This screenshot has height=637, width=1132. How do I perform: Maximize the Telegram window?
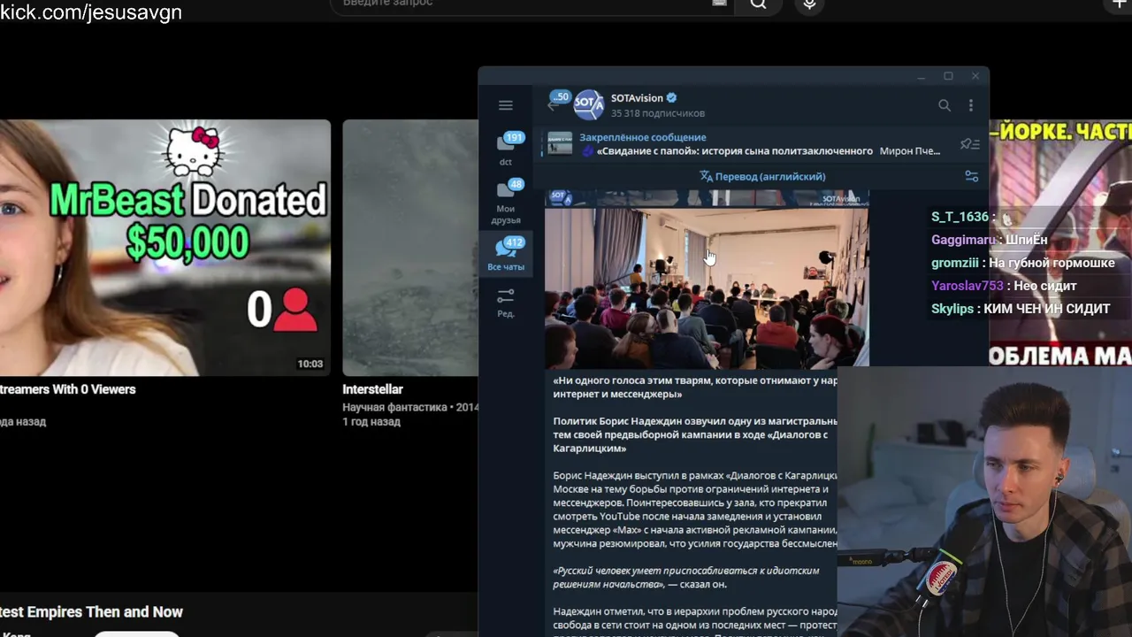click(948, 77)
